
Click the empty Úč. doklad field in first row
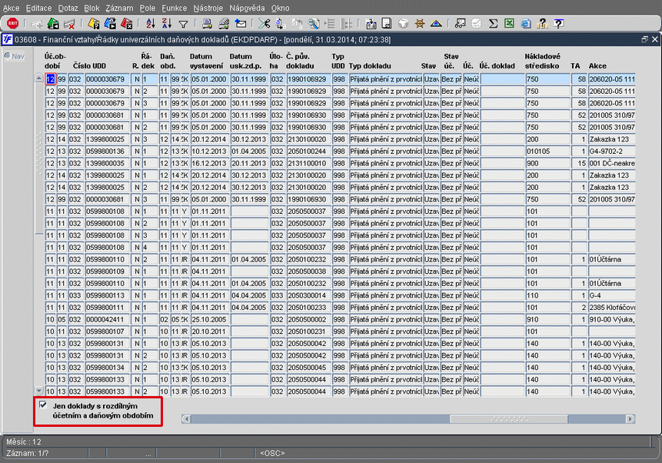(x=502, y=79)
